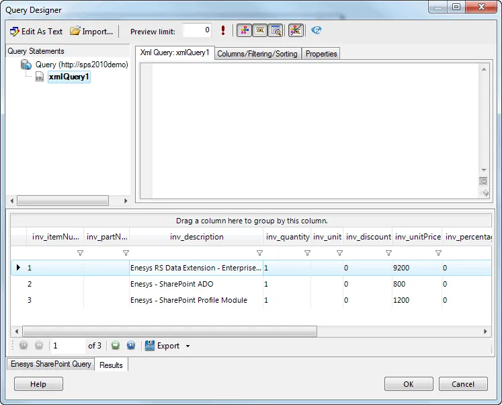This screenshot has height=405, width=502.
Task: Click the blue Enesys logo icon in toolbar
Action: pos(316,30)
